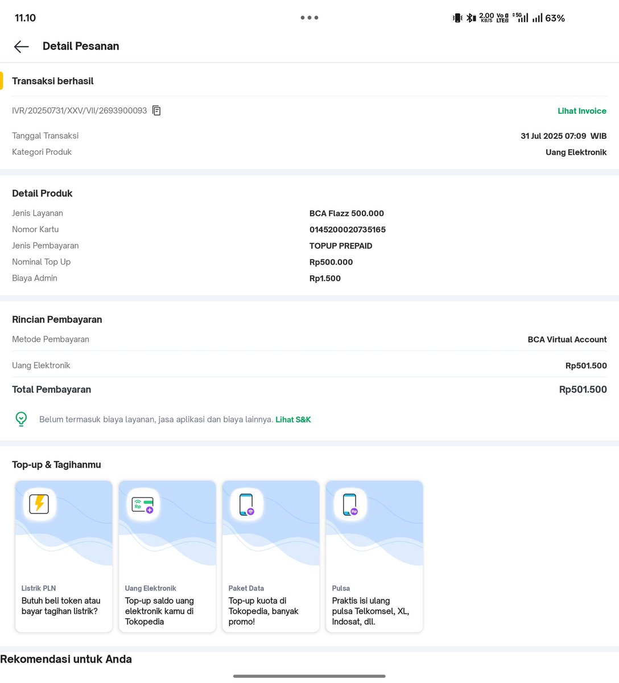Tap the Rekomendasi untuk Anda heading
This screenshot has height=683, width=619.
[x=66, y=659]
